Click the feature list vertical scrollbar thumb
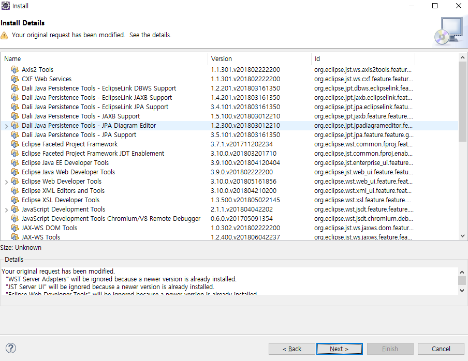The image size is (468, 361). 462,102
